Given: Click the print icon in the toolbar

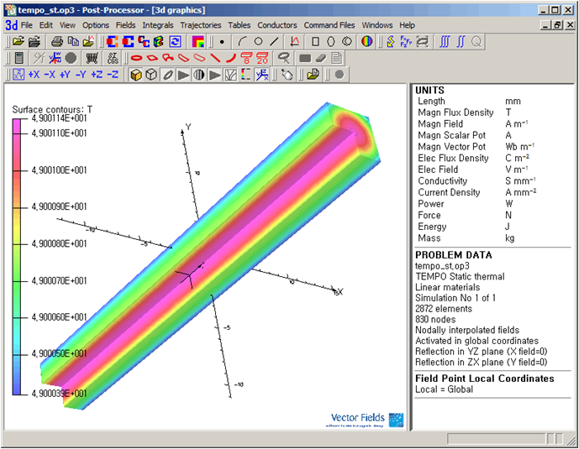Looking at the screenshot, I should click(x=56, y=41).
